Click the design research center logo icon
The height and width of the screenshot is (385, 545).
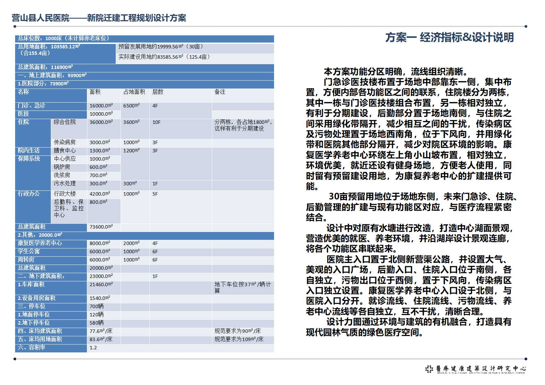coord(429,369)
